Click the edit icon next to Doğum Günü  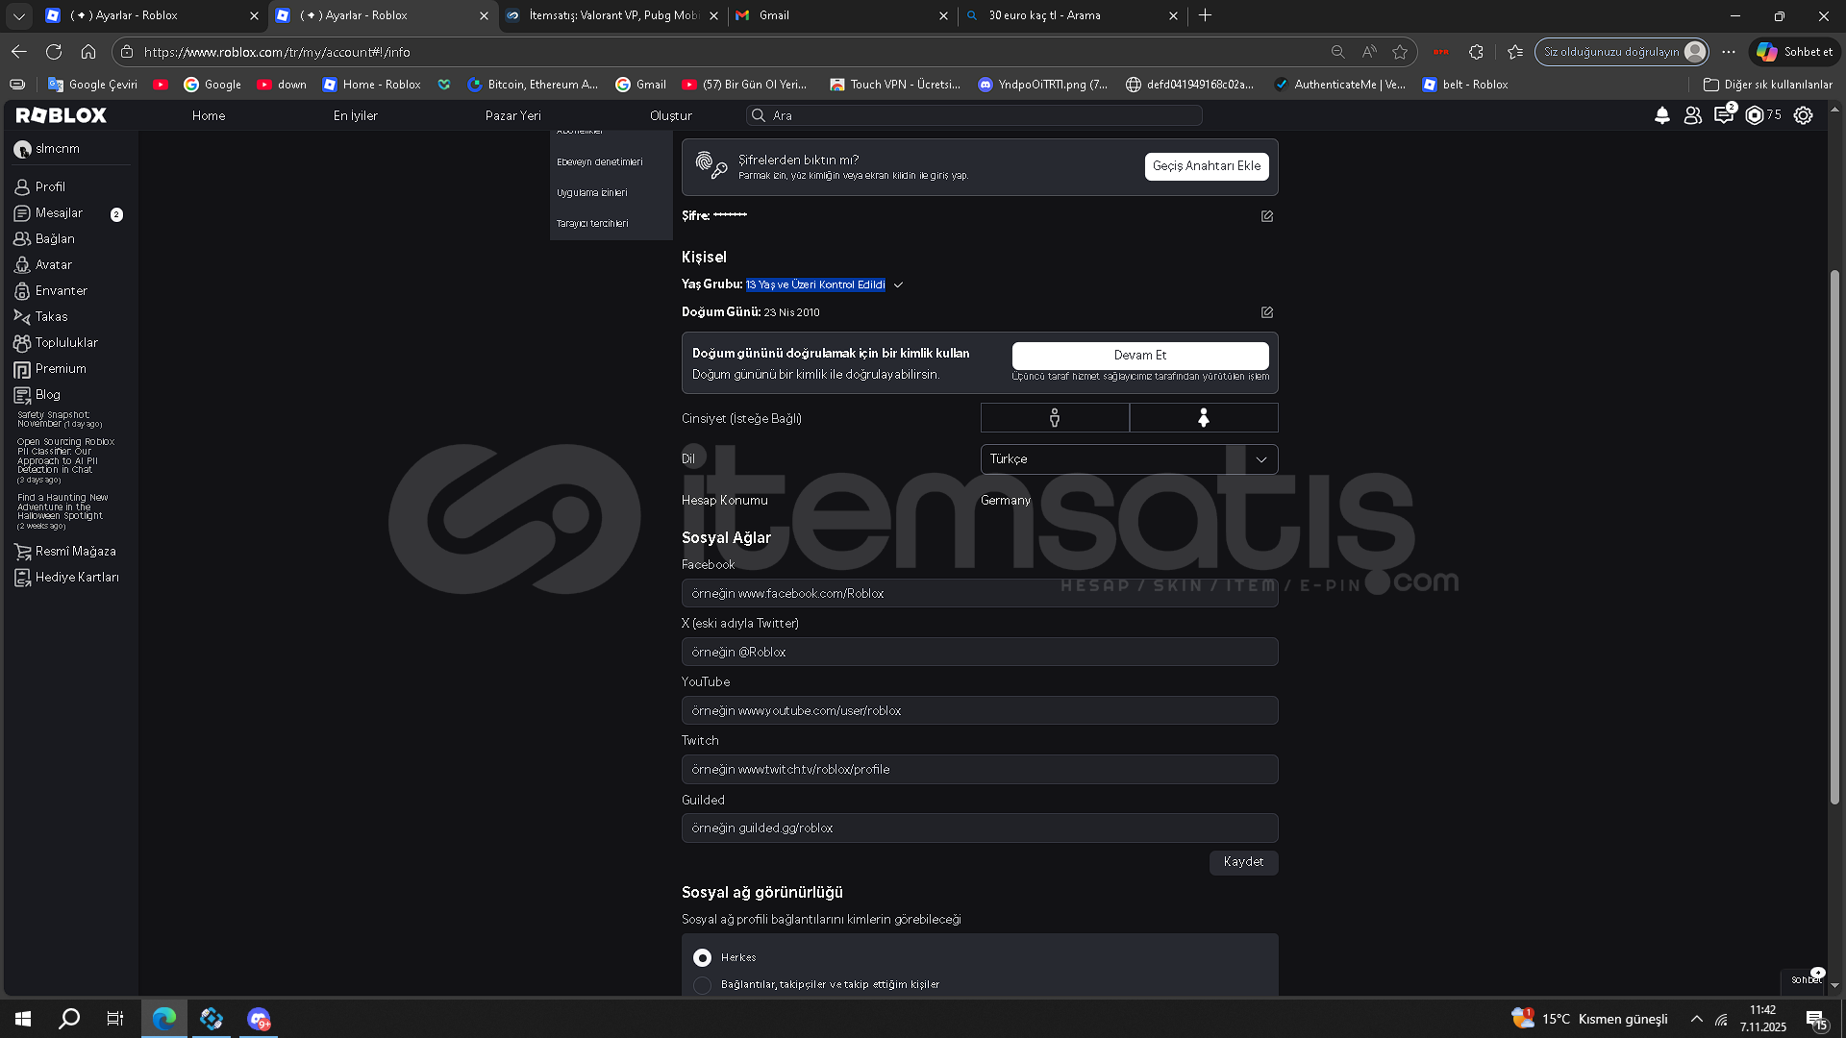point(1267,312)
